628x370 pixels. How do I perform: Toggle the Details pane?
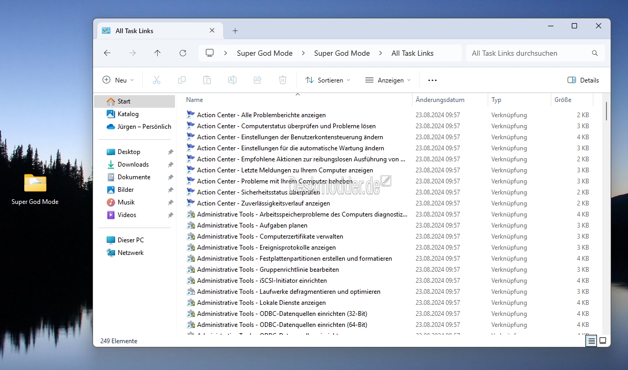(583, 80)
